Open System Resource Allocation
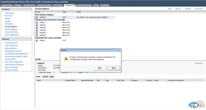Image resolution: width=206 pixels, height=110 pixels. (x=14, y=65)
